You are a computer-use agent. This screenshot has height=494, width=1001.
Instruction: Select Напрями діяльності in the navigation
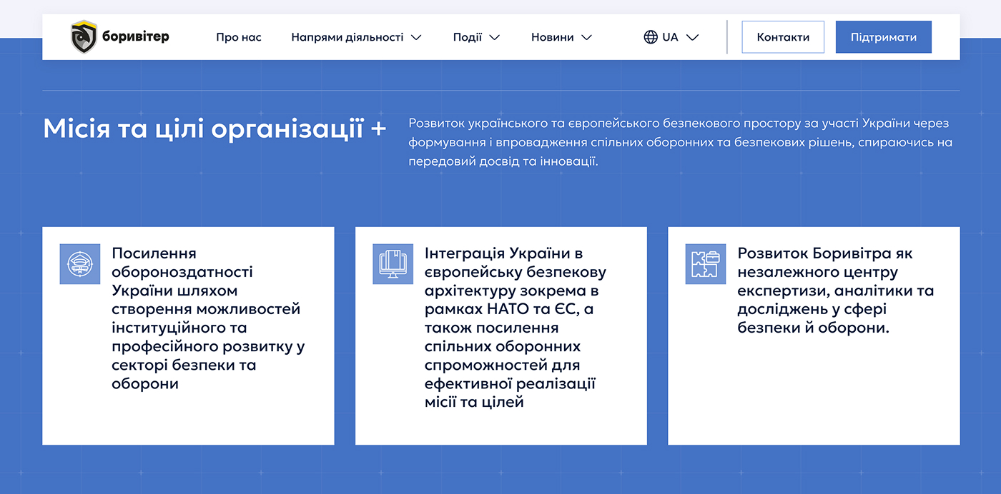point(347,37)
